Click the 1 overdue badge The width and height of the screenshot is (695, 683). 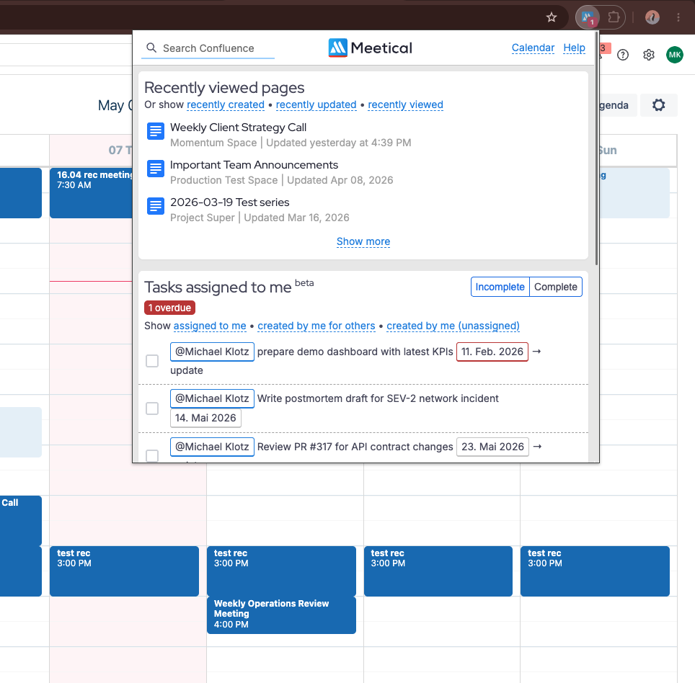pyautogui.click(x=169, y=308)
